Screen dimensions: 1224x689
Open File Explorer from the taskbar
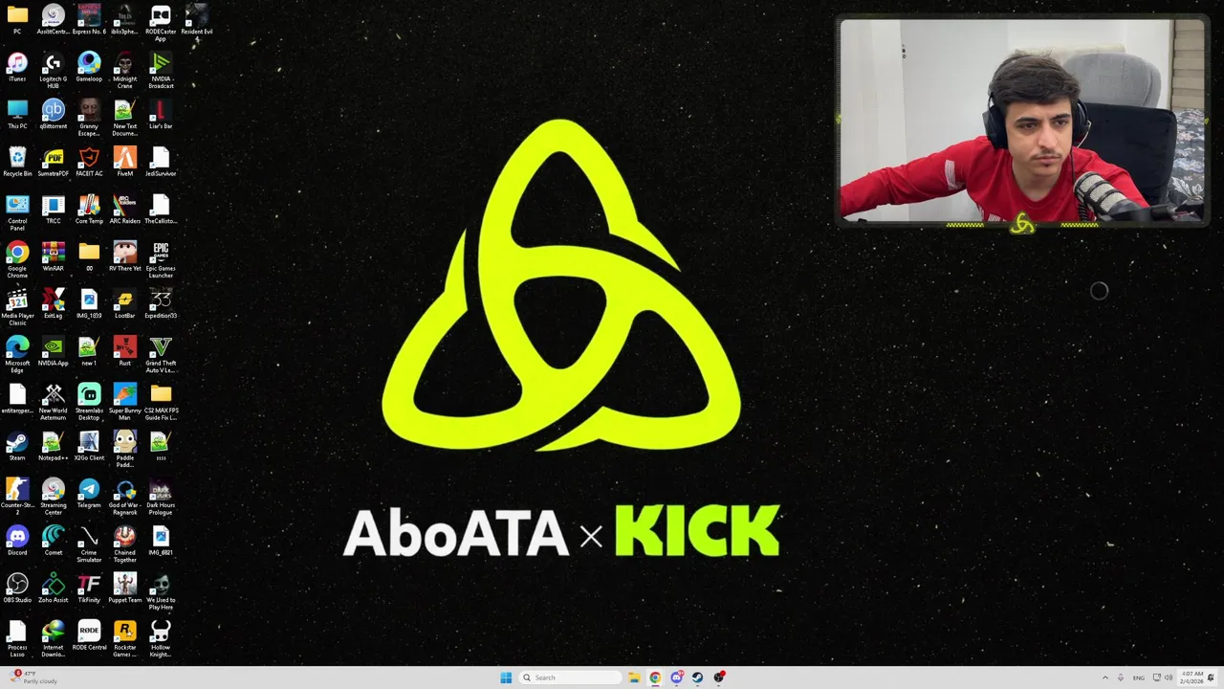[x=634, y=678]
